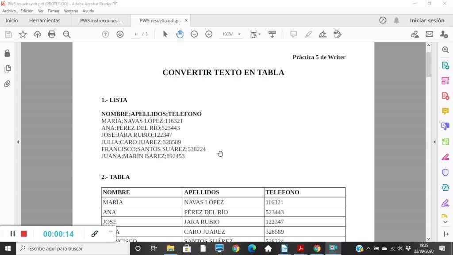Add a comment note
The width and height of the screenshot is (453, 255).
pos(294,34)
